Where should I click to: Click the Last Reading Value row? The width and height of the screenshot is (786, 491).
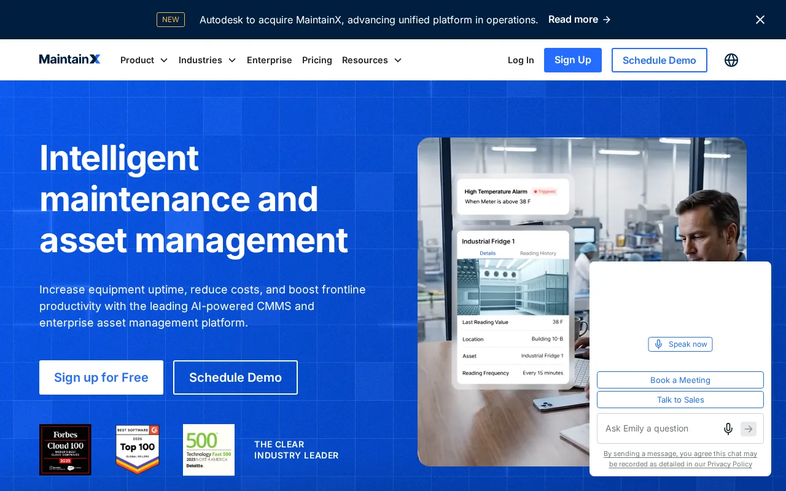pos(513,322)
